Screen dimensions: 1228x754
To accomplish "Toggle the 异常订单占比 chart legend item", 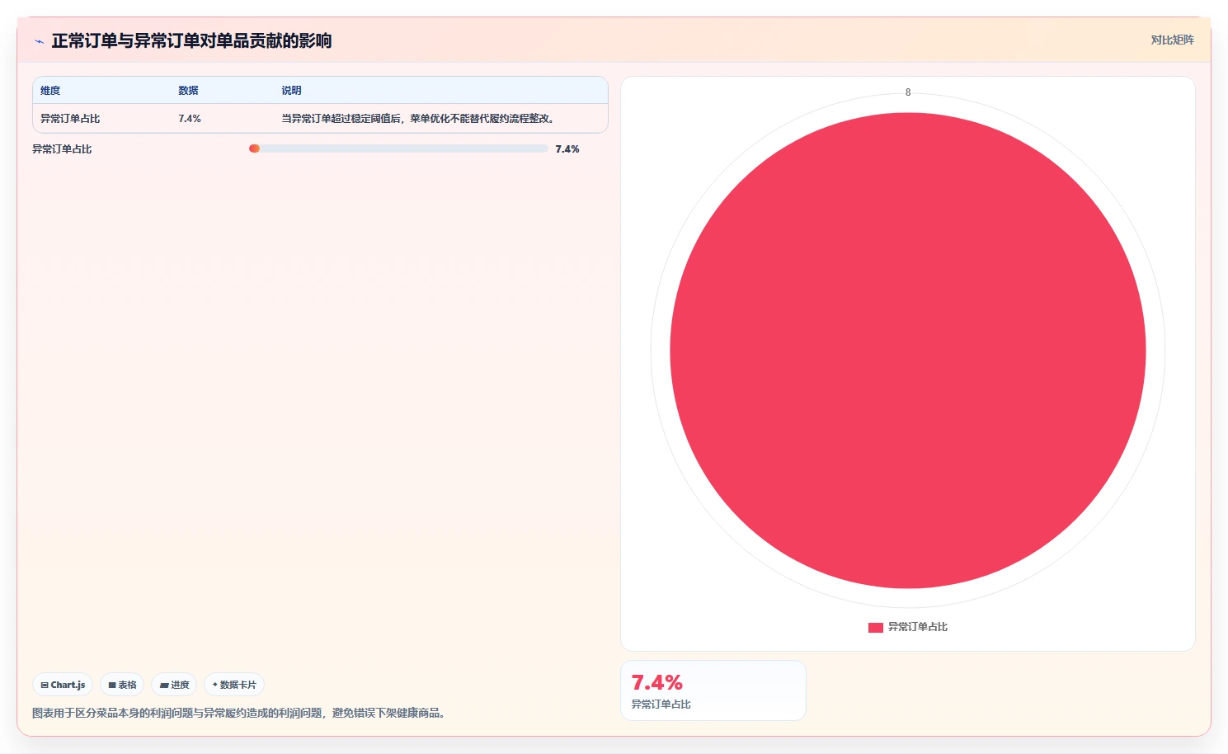I will pos(907,627).
